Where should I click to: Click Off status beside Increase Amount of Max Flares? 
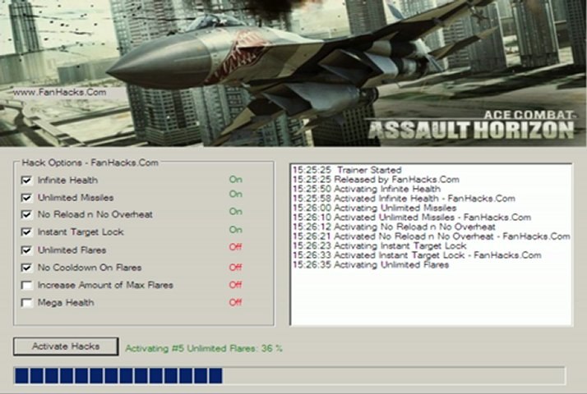235,285
